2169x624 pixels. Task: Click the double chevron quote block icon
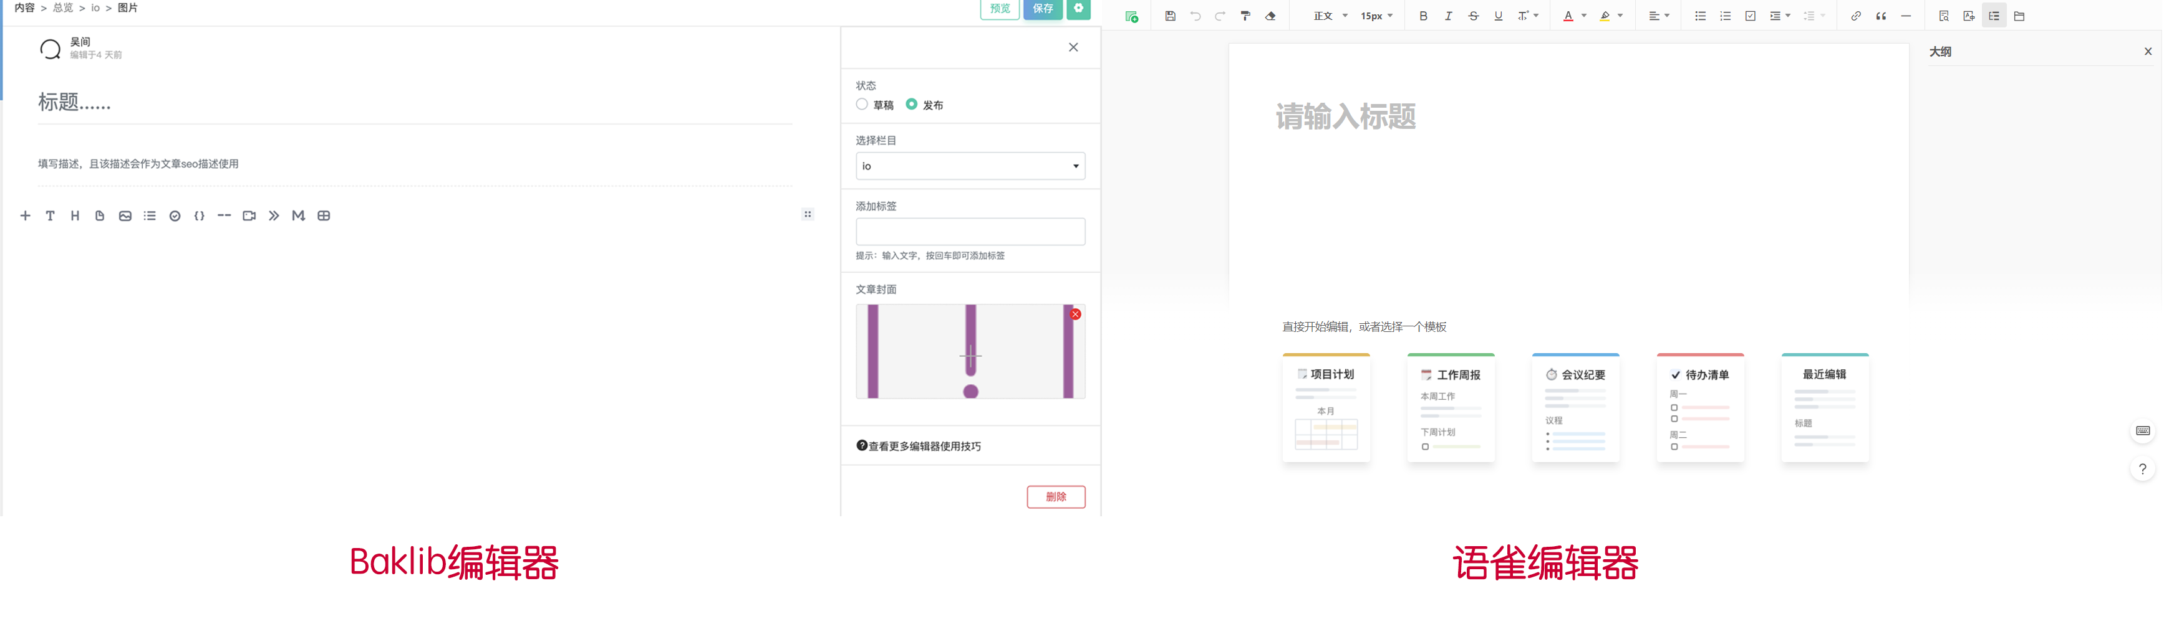coord(274,216)
